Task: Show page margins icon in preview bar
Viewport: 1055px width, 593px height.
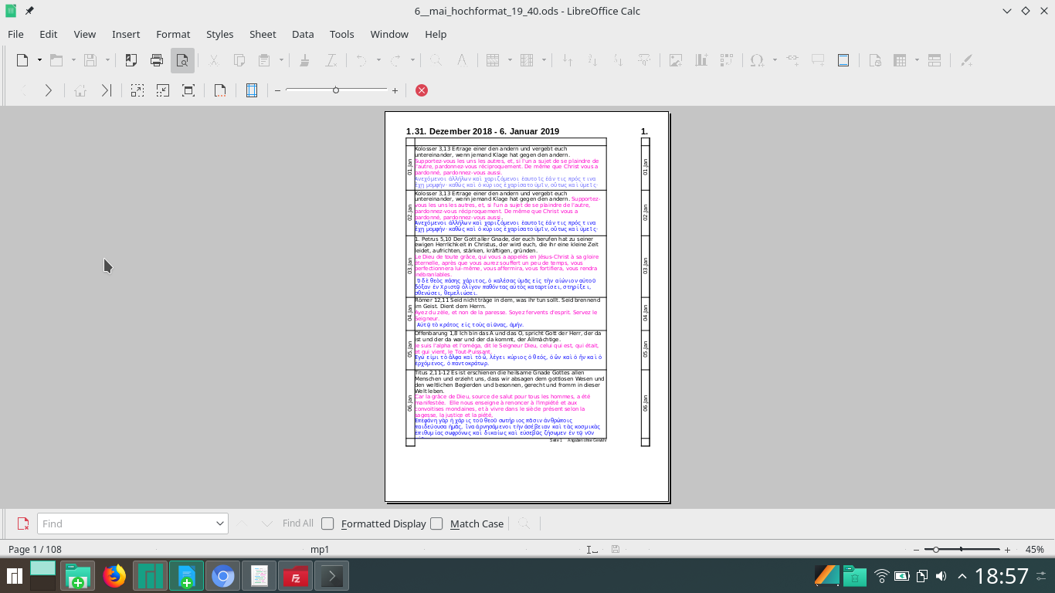Action: [x=251, y=90]
